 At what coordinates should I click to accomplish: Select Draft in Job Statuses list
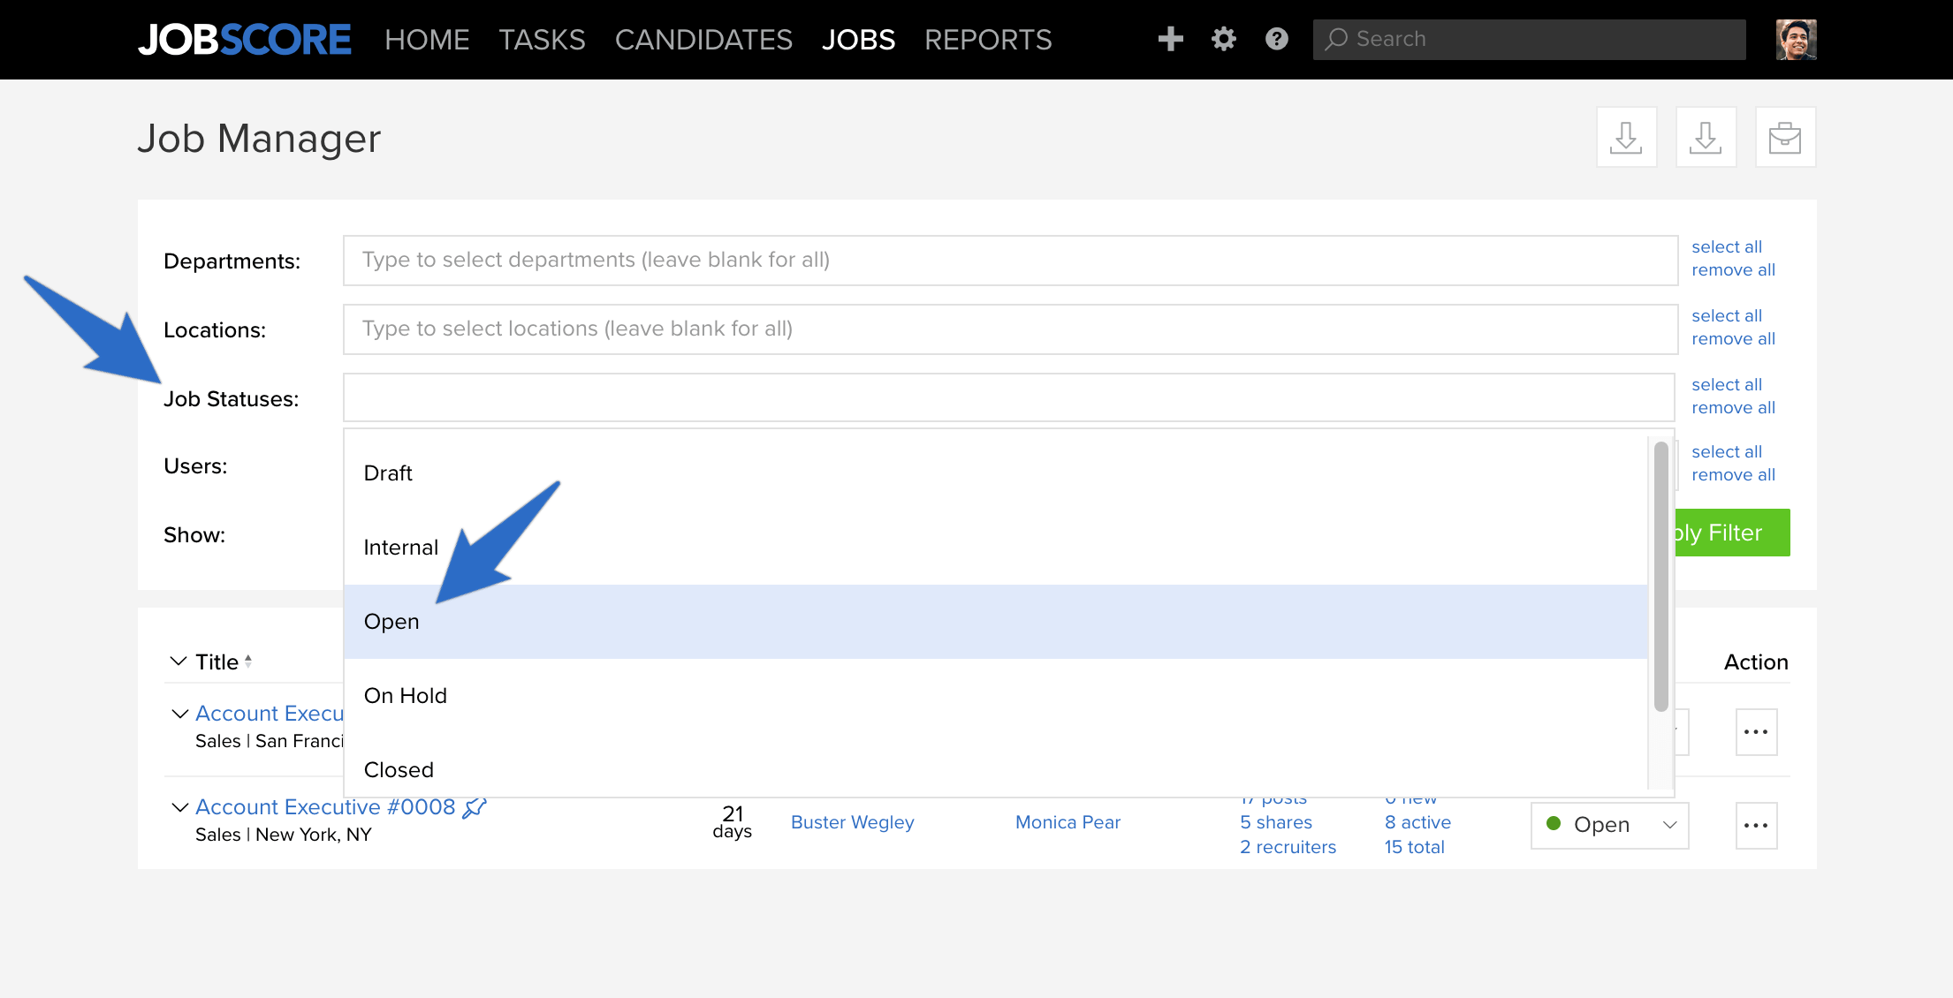point(996,473)
